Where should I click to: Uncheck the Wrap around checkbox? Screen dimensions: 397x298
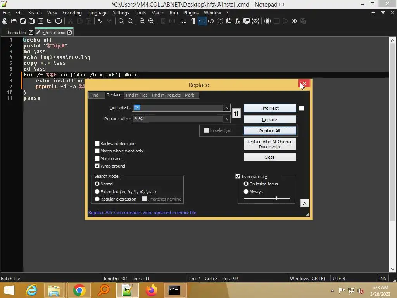click(x=97, y=166)
